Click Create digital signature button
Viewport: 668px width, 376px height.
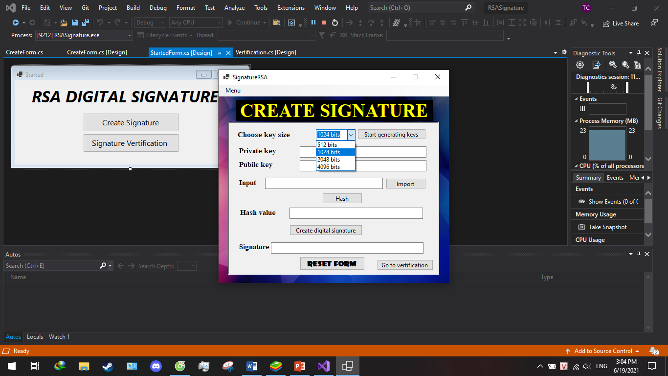326,230
